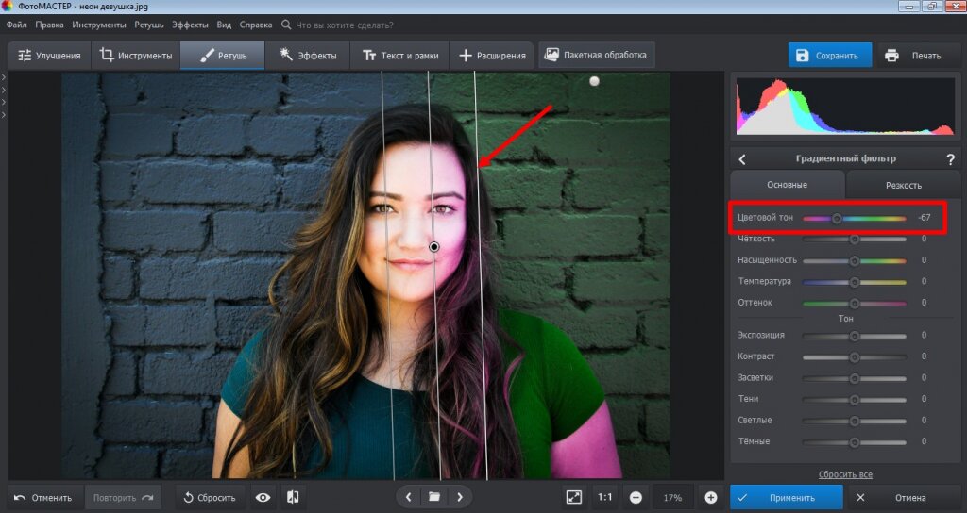Open the Эффекты menu in menu bar
Image resolution: width=967 pixels, height=513 pixels.
point(190,25)
